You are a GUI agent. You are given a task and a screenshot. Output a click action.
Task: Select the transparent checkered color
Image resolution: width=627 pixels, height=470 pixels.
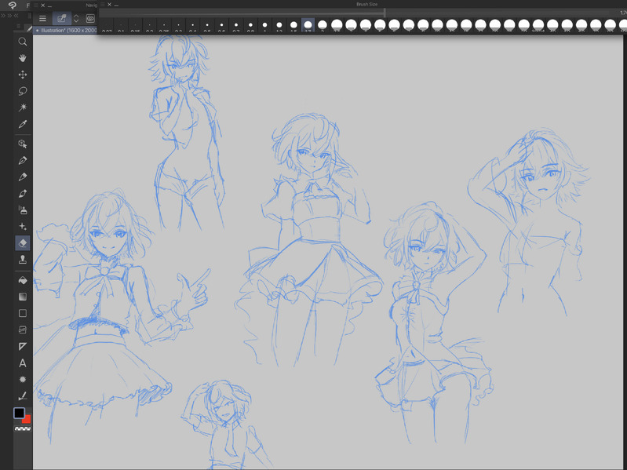[23, 429]
